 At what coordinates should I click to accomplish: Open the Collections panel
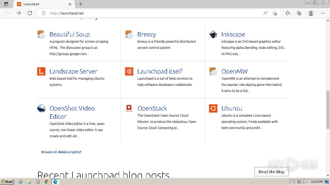[299, 13]
